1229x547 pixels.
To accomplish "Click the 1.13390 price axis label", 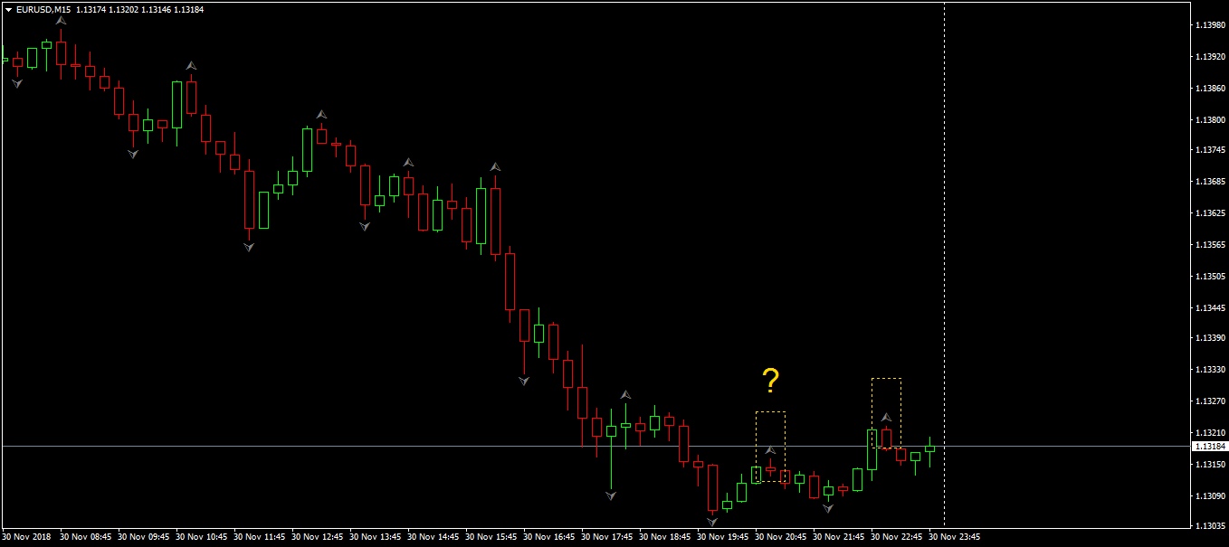I will 1210,338.
